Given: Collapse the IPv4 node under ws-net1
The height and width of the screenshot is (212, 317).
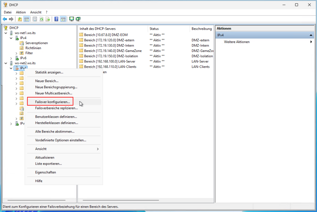Looking at the screenshot, I should coord(11,38).
